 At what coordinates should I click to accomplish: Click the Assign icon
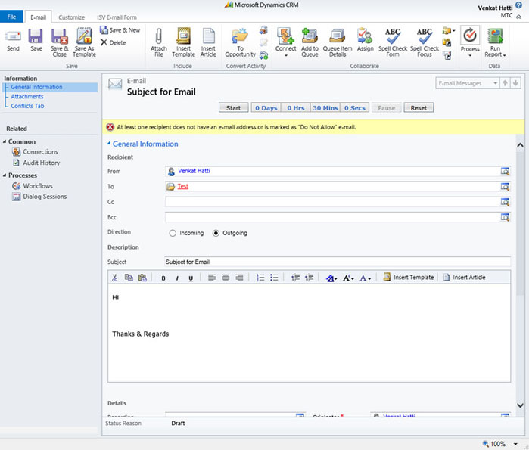point(365,41)
